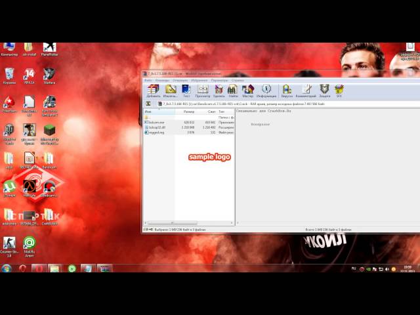420x315 pixels.
Task: Click the Вирусы (Virus scan) toolbar icon
Action: (287, 91)
